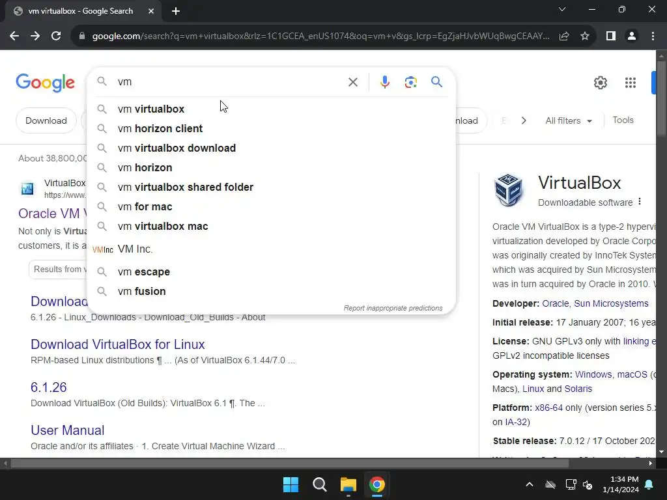Click the vertical page scrollbar thumb
The height and width of the screenshot is (500, 667).
coord(661,99)
